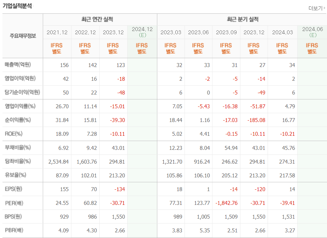Select the 2021.12 column header
The width and height of the screenshot is (327, 238).
point(57,32)
